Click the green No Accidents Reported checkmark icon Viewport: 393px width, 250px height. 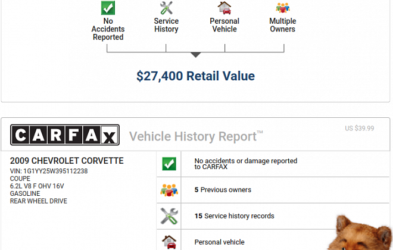pyautogui.click(x=108, y=8)
